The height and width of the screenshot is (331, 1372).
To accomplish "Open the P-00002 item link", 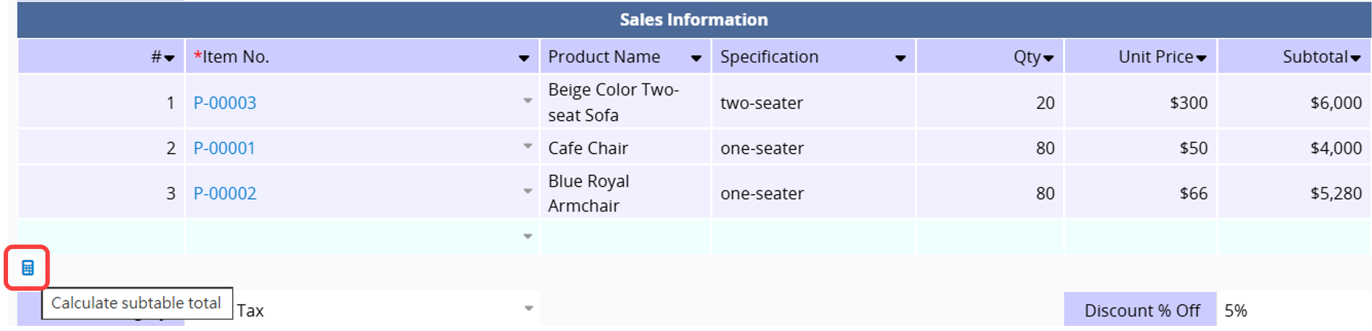I will coord(225,194).
